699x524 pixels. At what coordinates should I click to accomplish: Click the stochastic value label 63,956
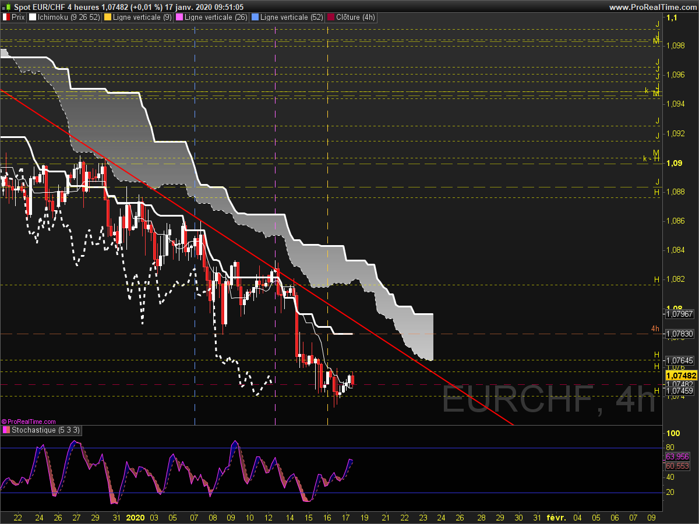click(x=677, y=456)
